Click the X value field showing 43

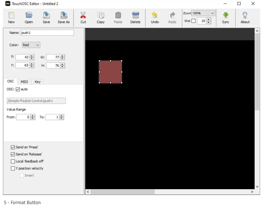point(23,57)
